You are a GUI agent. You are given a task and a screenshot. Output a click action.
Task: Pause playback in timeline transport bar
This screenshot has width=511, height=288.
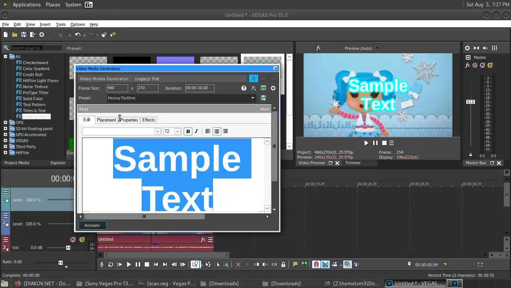pos(138,264)
